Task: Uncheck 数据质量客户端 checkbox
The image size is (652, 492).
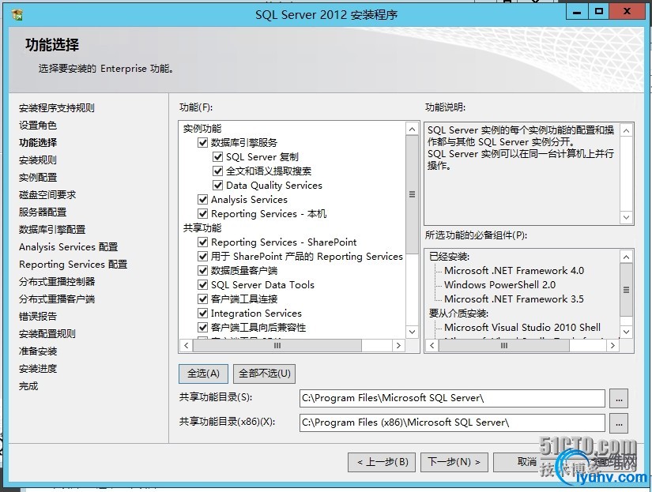Action: point(202,271)
